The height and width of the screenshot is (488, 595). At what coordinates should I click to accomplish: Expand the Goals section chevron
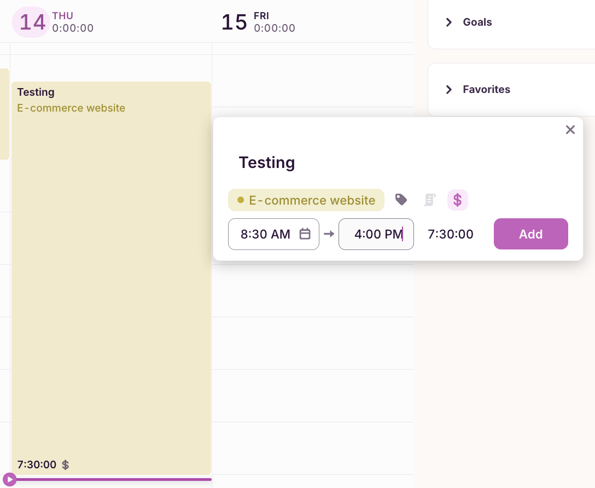point(449,22)
